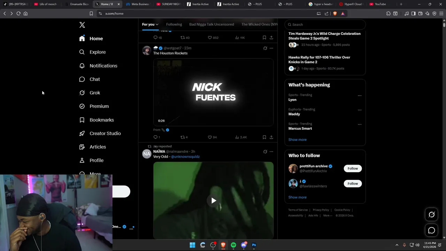Switch to Bad Nigga Talk Uncensored tab
446x251 pixels.
[212, 24]
